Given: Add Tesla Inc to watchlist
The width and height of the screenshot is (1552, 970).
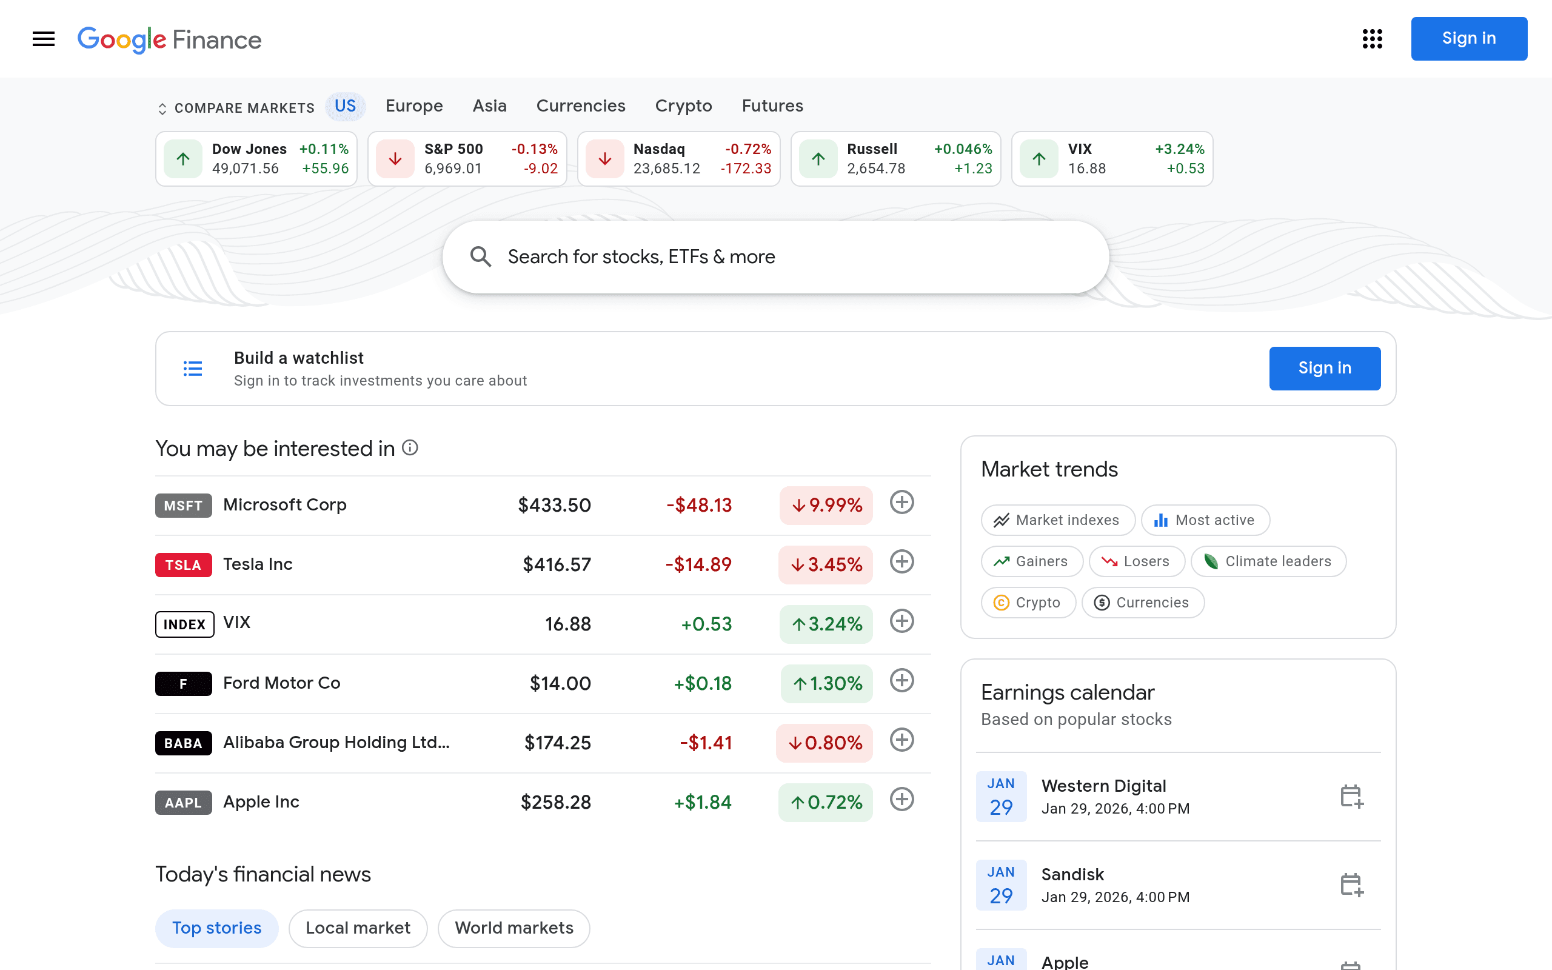Looking at the screenshot, I should (901, 562).
